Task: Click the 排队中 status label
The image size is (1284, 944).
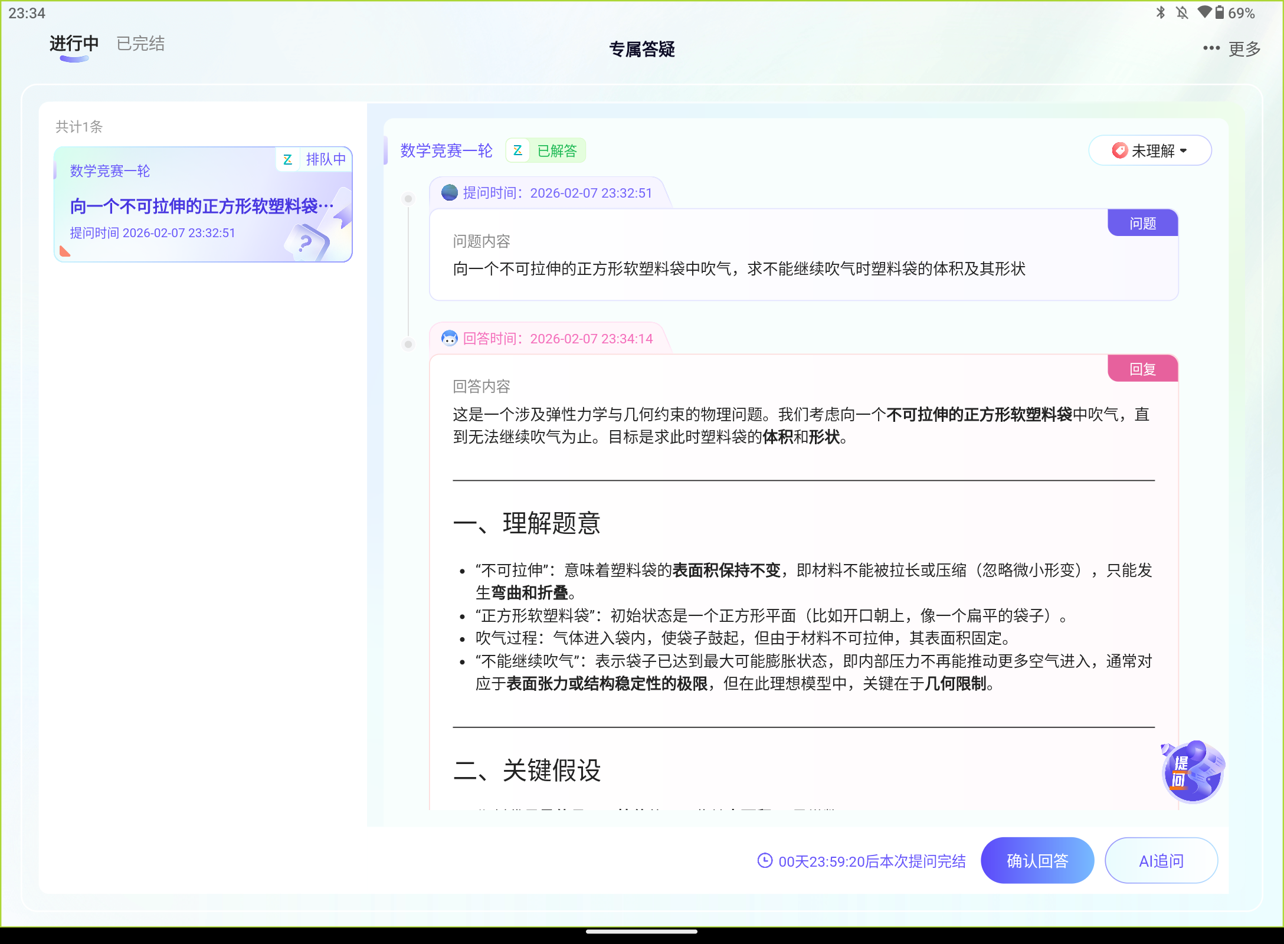Action: click(325, 160)
